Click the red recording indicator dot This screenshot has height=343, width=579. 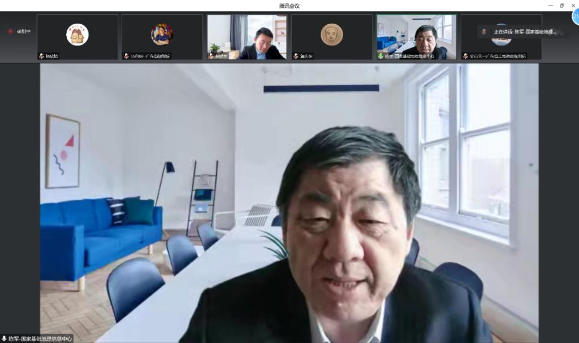click(x=10, y=32)
